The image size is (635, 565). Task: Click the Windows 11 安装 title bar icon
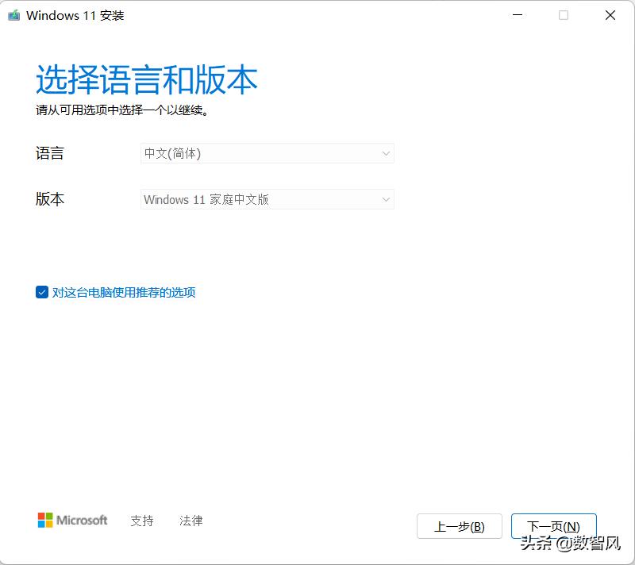tap(12, 15)
